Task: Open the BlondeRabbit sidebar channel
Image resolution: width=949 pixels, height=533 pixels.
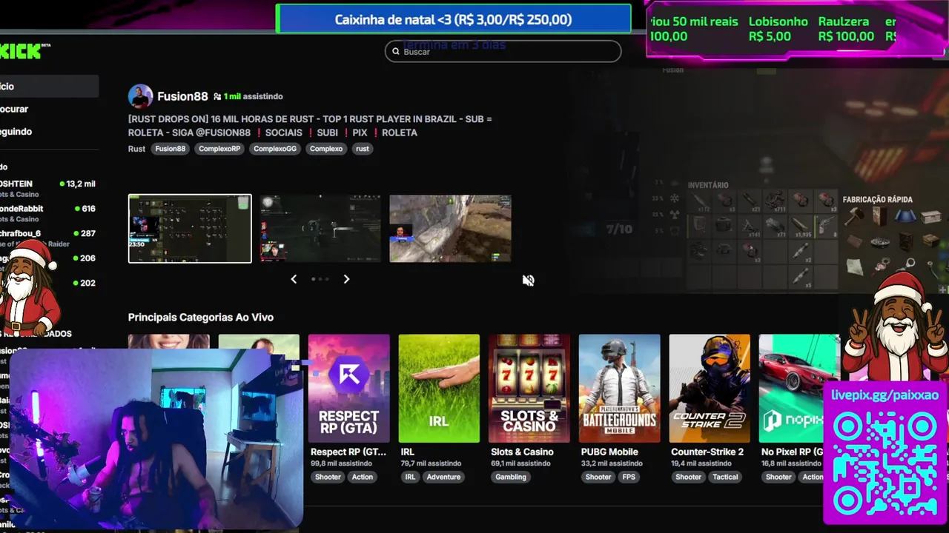Action: [x=49, y=213]
